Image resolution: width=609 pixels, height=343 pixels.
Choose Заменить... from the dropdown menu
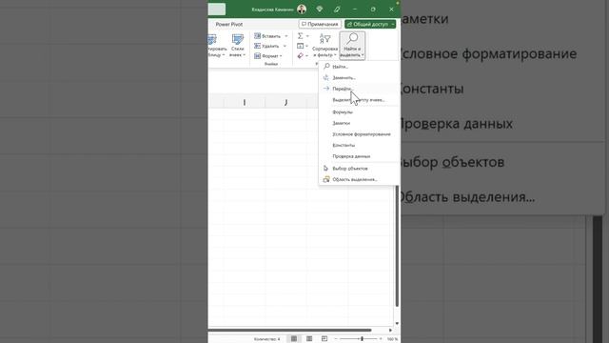(x=360, y=78)
